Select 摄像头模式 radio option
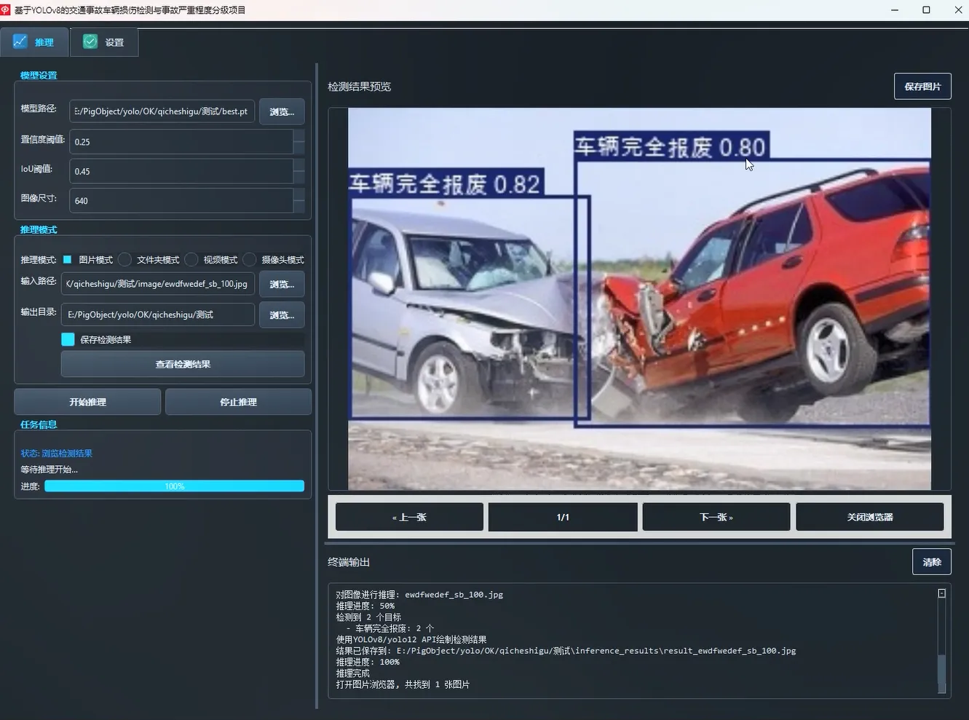Screen dimensions: 969x720 [x=250, y=259]
